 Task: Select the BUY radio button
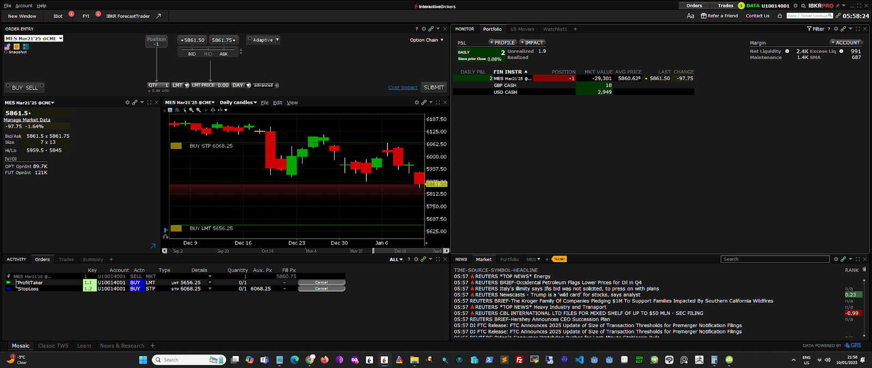click(8, 86)
